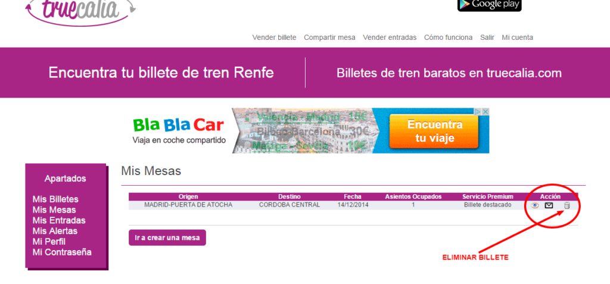This screenshot has width=610, height=284.
Task: Close the BlaBlaCar ad with X icon
Action: pyautogui.click(x=485, y=111)
